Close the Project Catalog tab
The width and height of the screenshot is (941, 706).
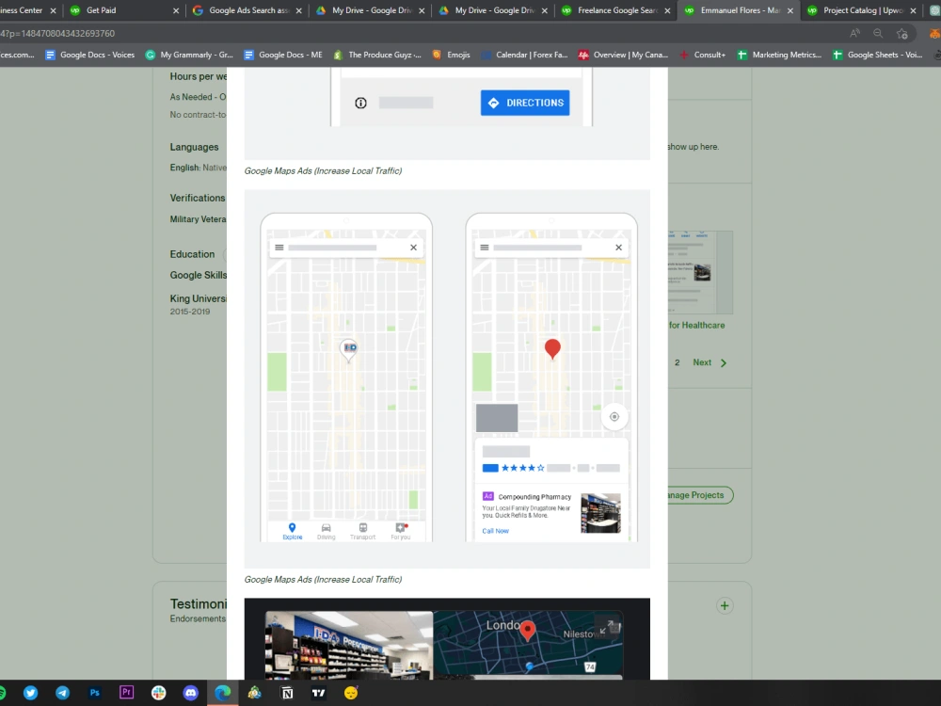coord(914,10)
